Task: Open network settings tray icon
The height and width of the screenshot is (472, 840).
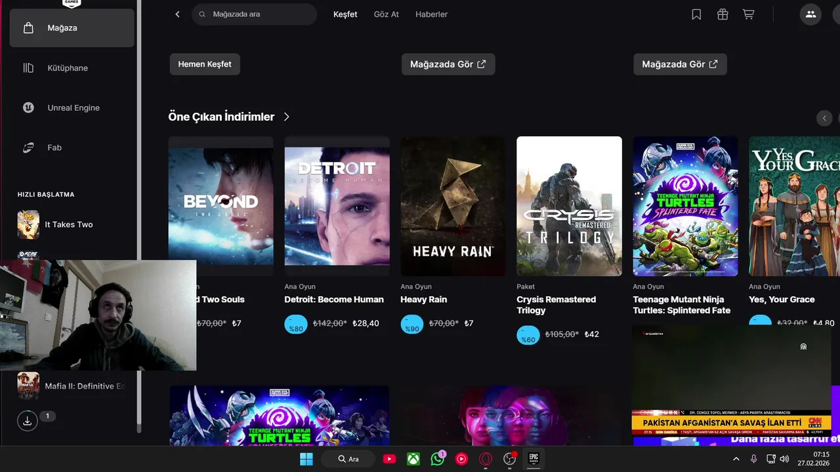Action: (771, 459)
